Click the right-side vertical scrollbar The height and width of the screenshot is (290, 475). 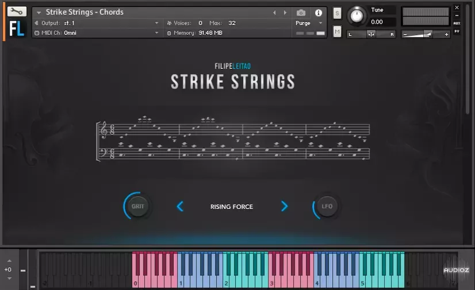[469, 60]
